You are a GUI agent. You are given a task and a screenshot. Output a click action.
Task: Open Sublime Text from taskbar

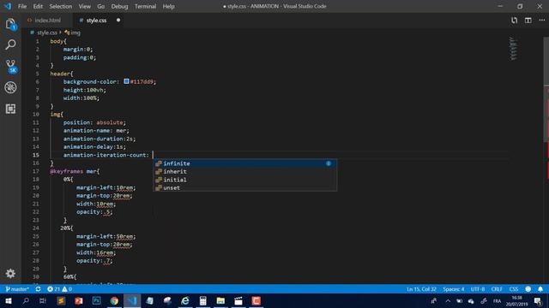point(61,300)
